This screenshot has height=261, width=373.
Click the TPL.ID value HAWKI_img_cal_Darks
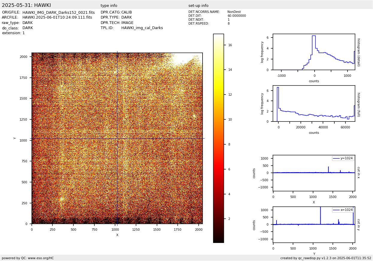(142, 28)
